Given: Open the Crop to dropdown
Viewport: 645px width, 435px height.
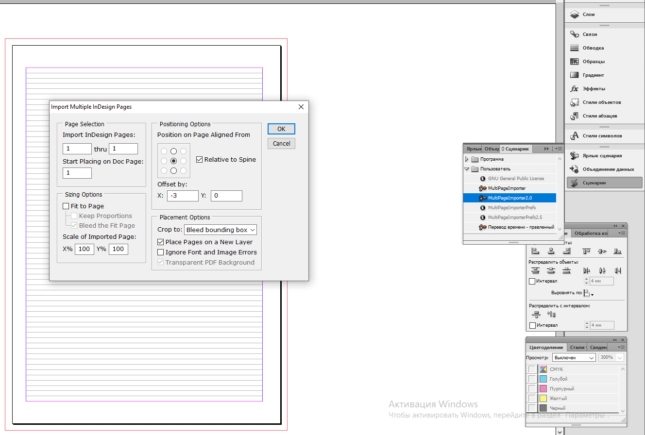Looking at the screenshot, I should tap(221, 230).
